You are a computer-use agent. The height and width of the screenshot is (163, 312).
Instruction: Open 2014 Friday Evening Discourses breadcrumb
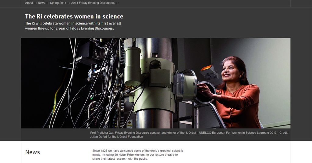pyautogui.click(x=93, y=3)
